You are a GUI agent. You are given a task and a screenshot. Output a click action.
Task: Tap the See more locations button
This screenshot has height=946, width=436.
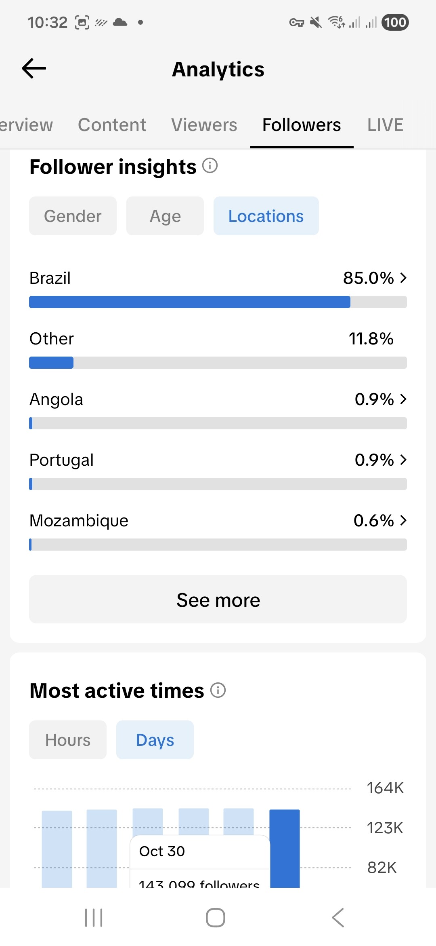[x=218, y=600]
